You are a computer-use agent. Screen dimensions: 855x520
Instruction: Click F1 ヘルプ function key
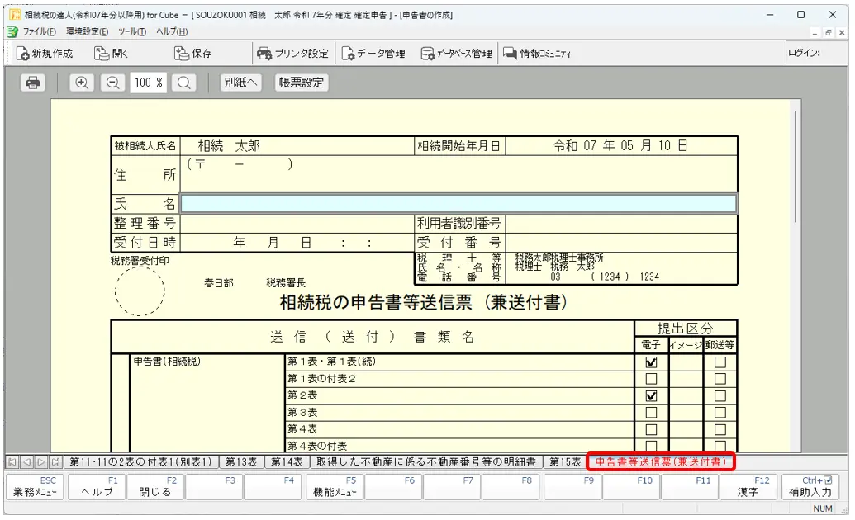coord(97,487)
